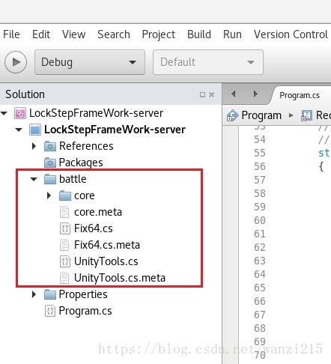
Task: Click the Program class icon in the breadcrumb
Action: (232, 115)
